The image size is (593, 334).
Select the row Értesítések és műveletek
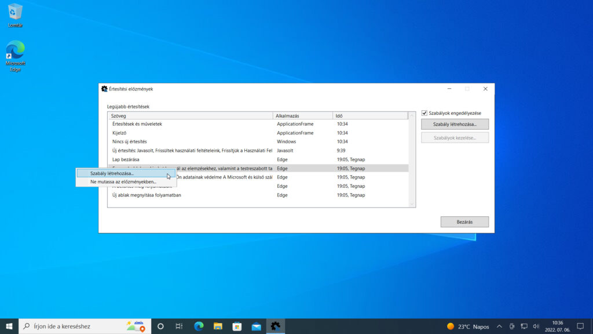coord(258,124)
